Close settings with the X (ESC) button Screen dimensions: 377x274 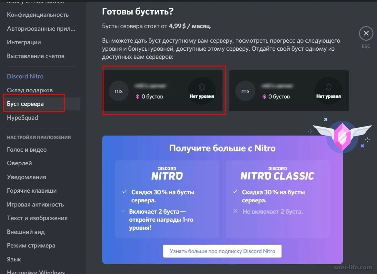(x=366, y=34)
